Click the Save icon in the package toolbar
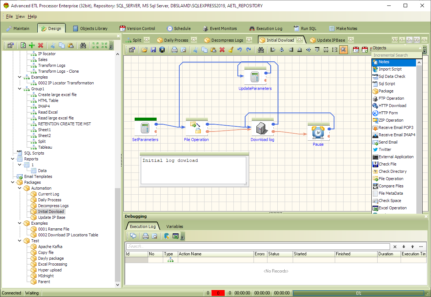 [153, 50]
